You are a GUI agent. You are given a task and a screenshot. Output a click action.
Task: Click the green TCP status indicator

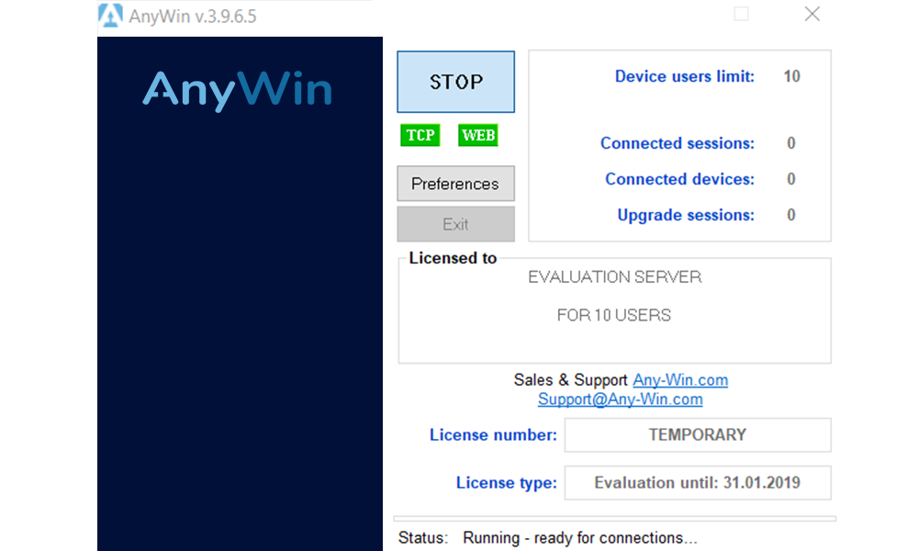(x=420, y=135)
